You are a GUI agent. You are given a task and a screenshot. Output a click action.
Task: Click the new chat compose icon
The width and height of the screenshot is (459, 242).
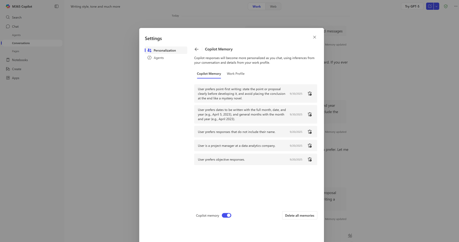tap(430, 6)
